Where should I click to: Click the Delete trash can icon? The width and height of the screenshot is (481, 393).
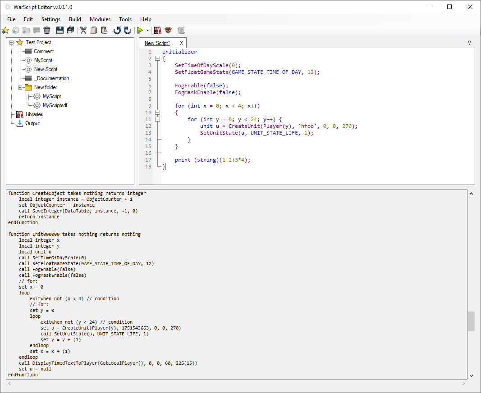pyautogui.click(x=47, y=30)
